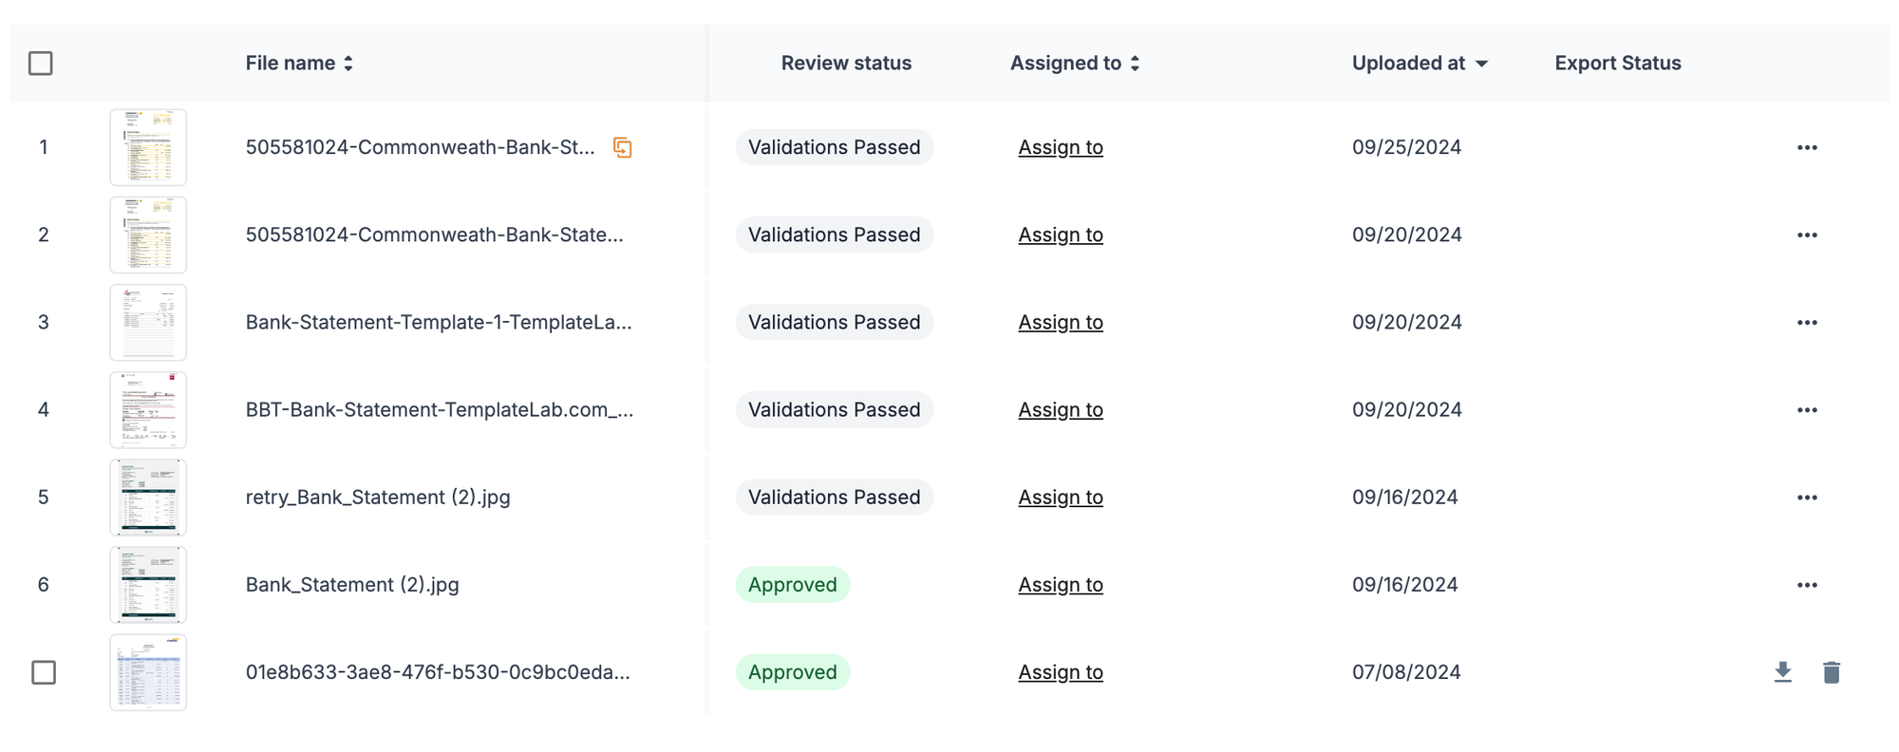1899x752 pixels.
Task: Click the download icon on the last row
Action: tap(1782, 672)
